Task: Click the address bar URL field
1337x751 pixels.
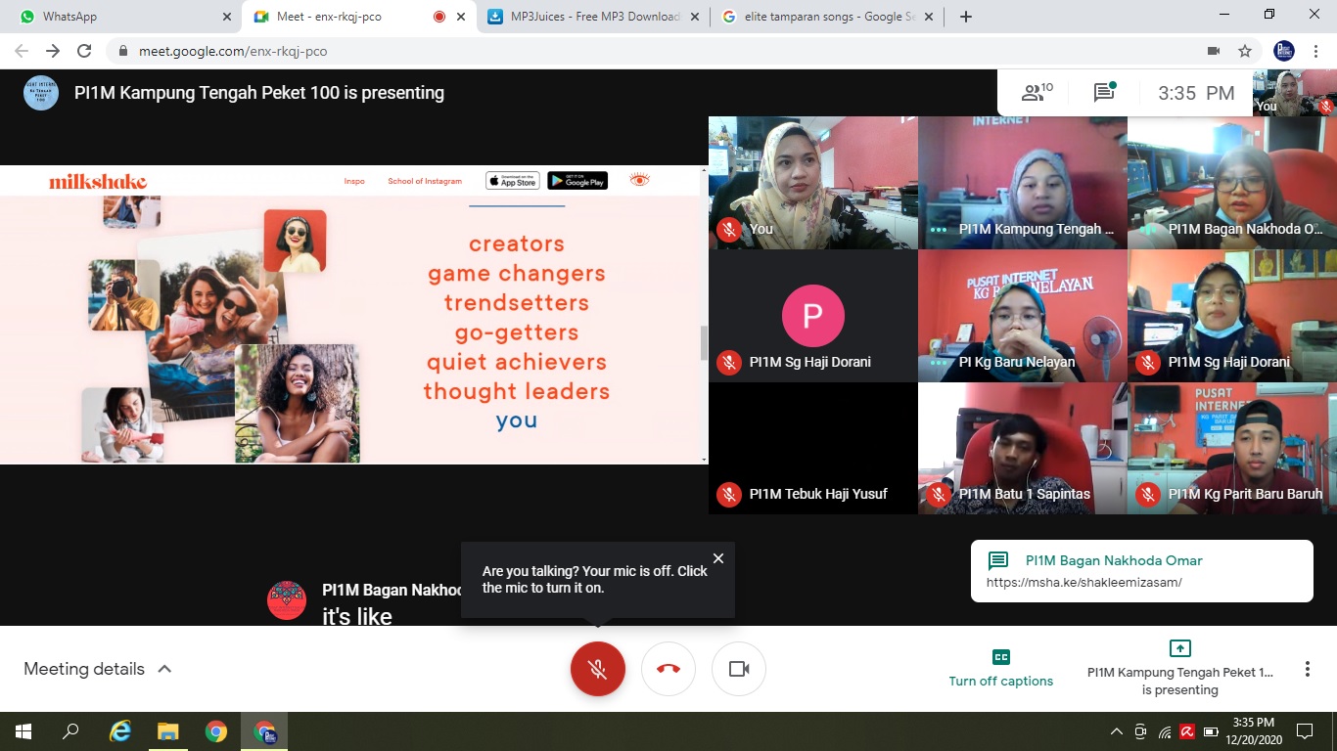Action: (x=587, y=51)
